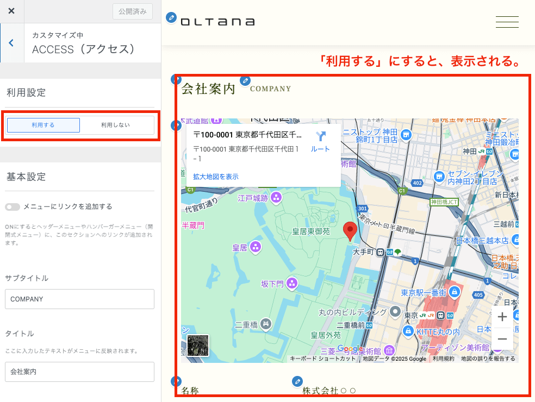Go back using the blue chevron arrow
Screen dimensions: 535x402
pyautogui.click(x=11, y=42)
